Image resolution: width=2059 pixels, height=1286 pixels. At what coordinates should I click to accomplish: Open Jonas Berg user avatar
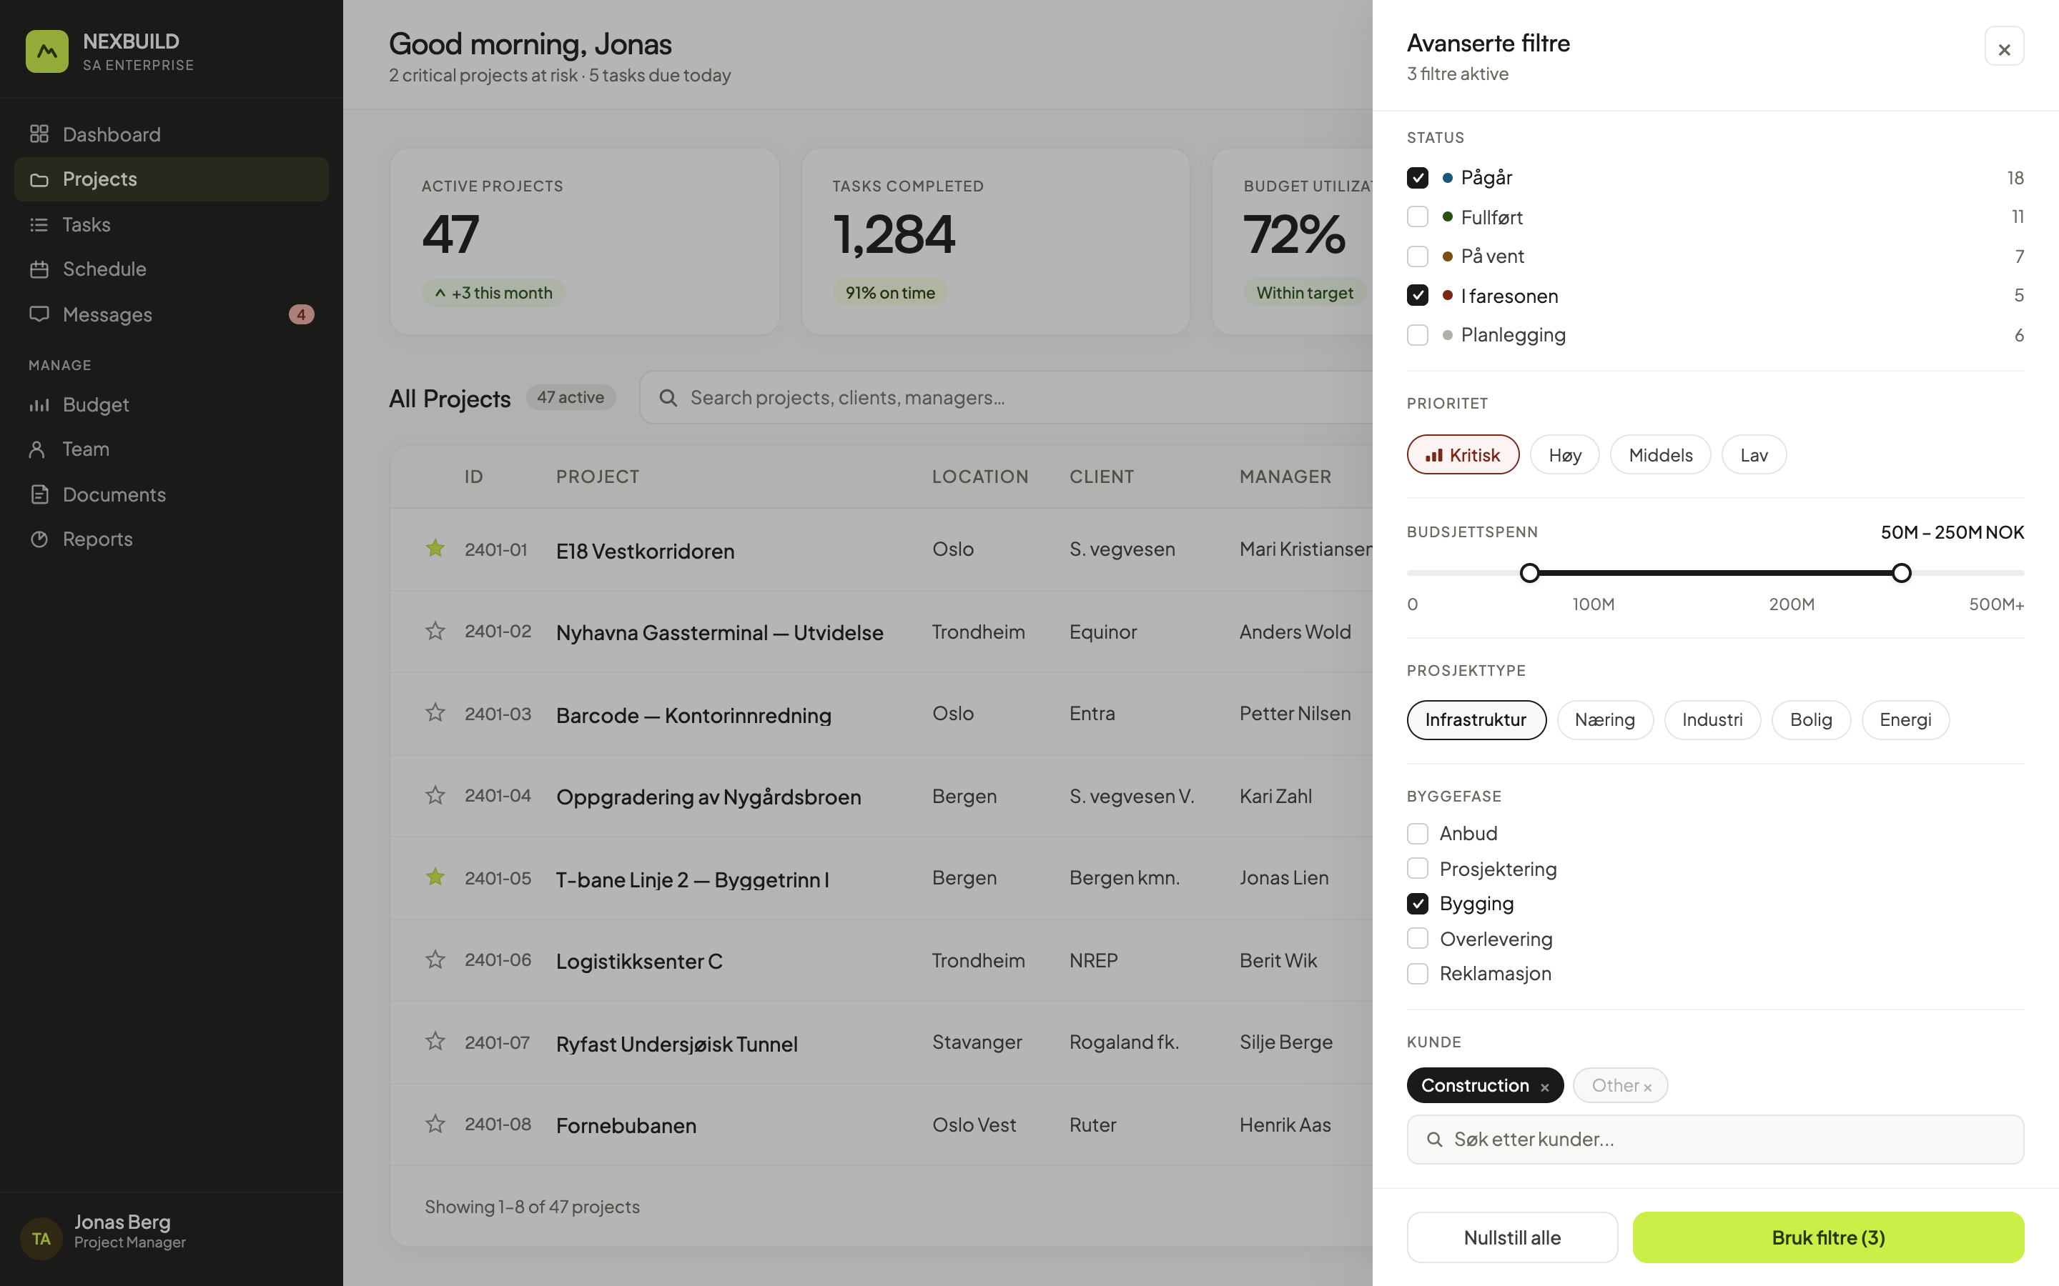[41, 1238]
